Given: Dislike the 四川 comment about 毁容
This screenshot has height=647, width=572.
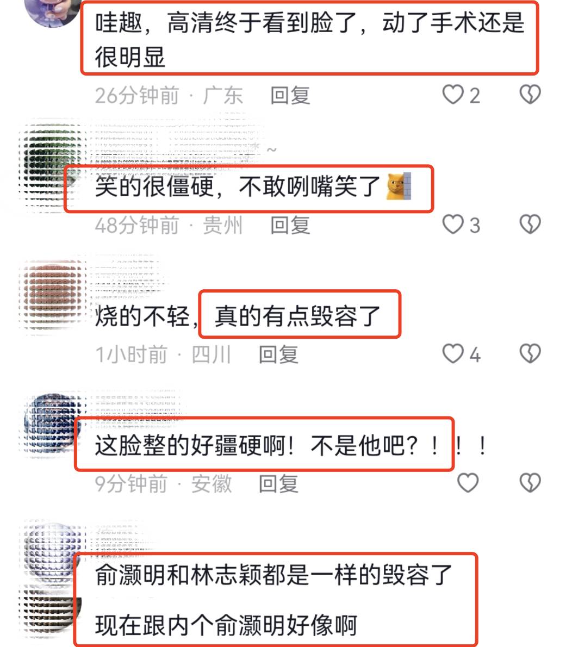Looking at the screenshot, I should tap(530, 354).
